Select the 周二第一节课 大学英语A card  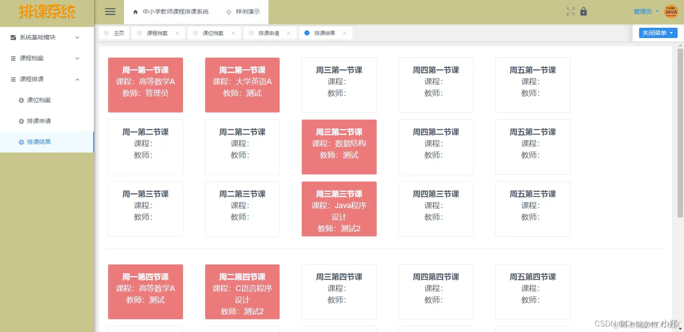242,85
